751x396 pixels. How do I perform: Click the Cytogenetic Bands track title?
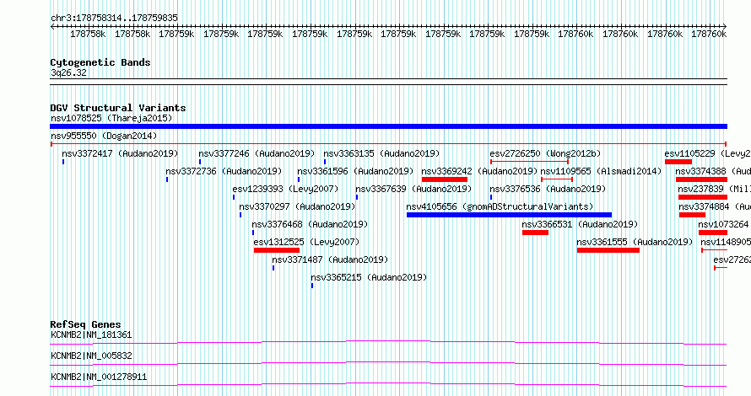click(100, 62)
